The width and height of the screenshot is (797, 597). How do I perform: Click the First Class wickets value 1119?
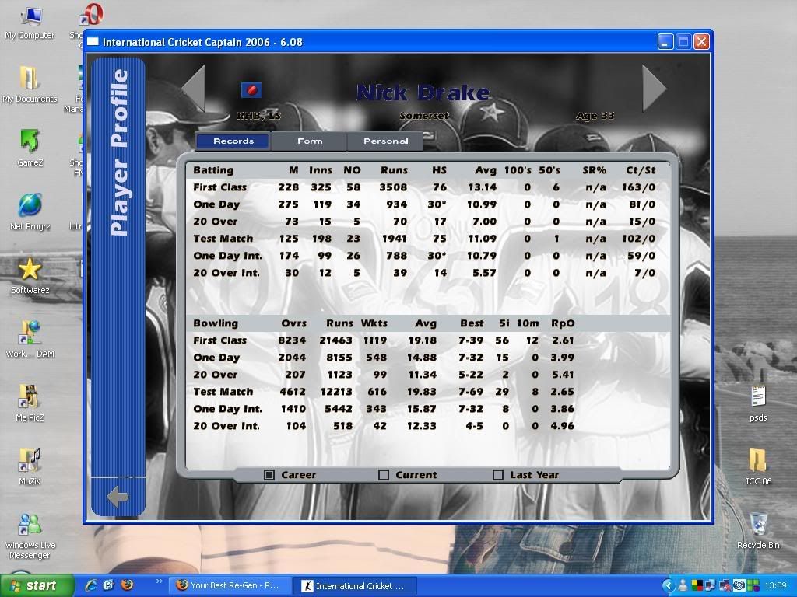(x=375, y=340)
